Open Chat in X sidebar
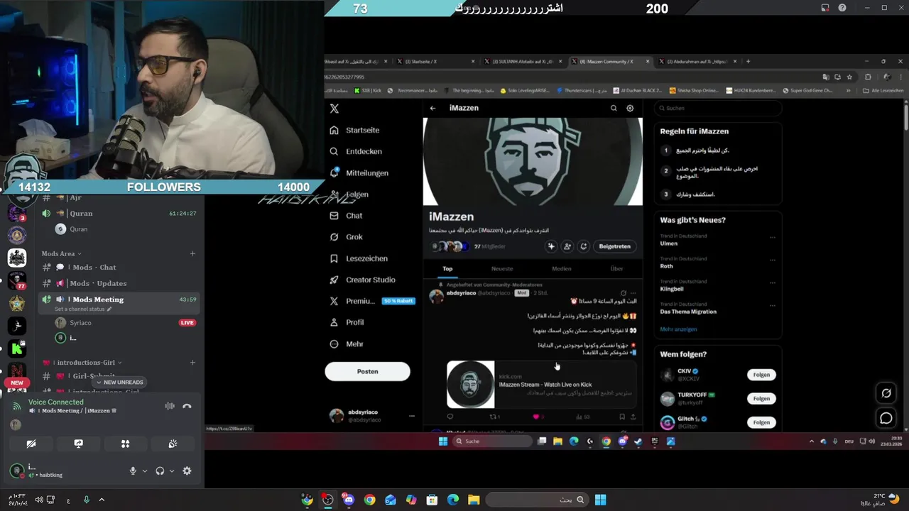 click(347, 216)
